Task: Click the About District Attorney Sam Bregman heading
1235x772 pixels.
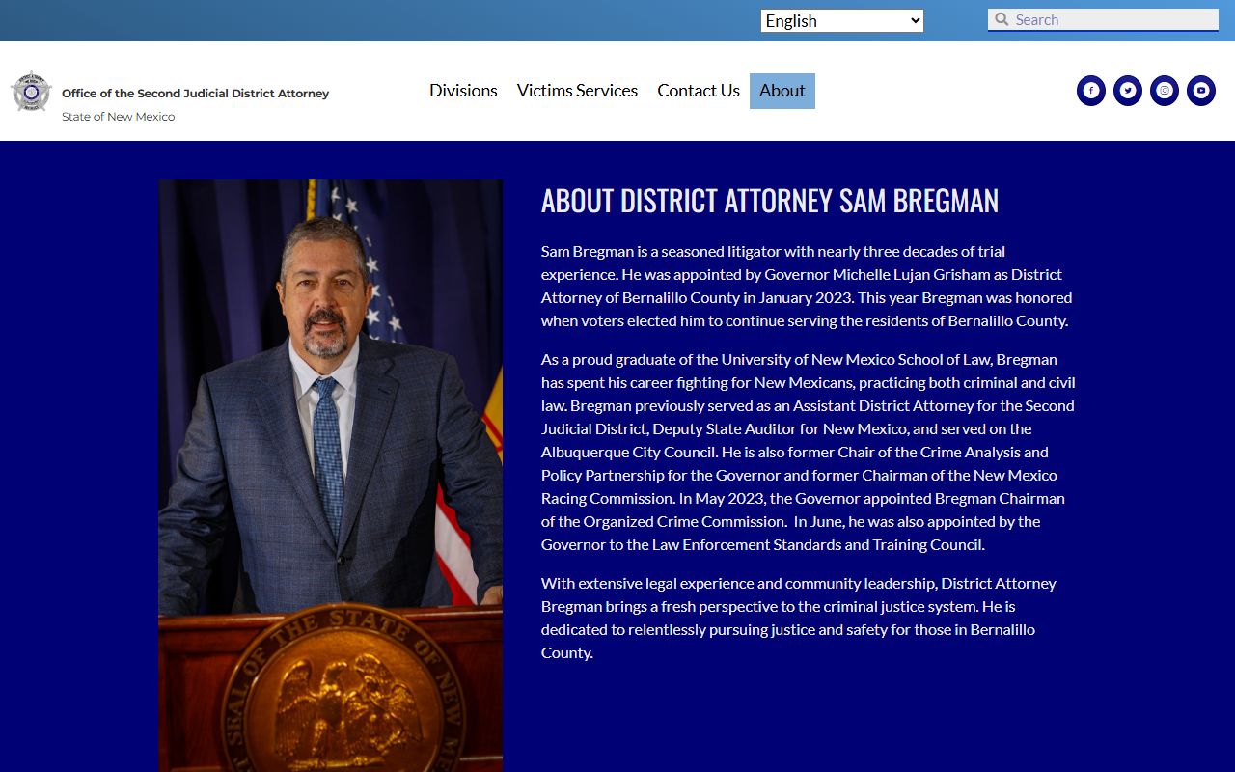Action: (770, 201)
